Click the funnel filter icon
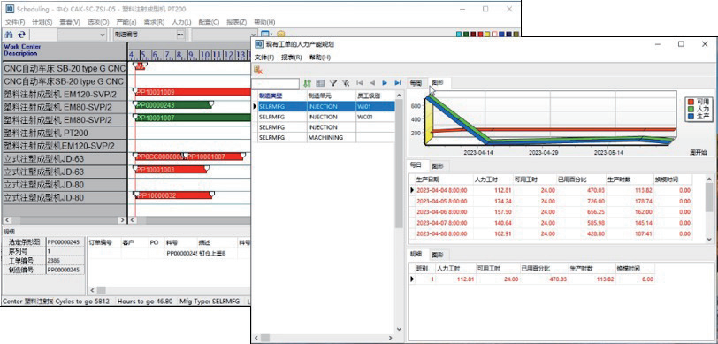This screenshot has height=344, width=718. [x=333, y=83]
